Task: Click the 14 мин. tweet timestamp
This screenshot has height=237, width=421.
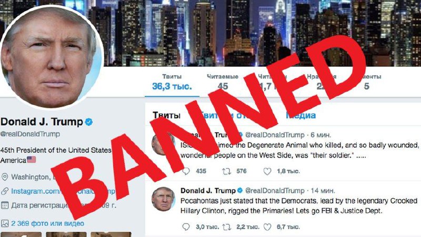Action: pos(323,191)
